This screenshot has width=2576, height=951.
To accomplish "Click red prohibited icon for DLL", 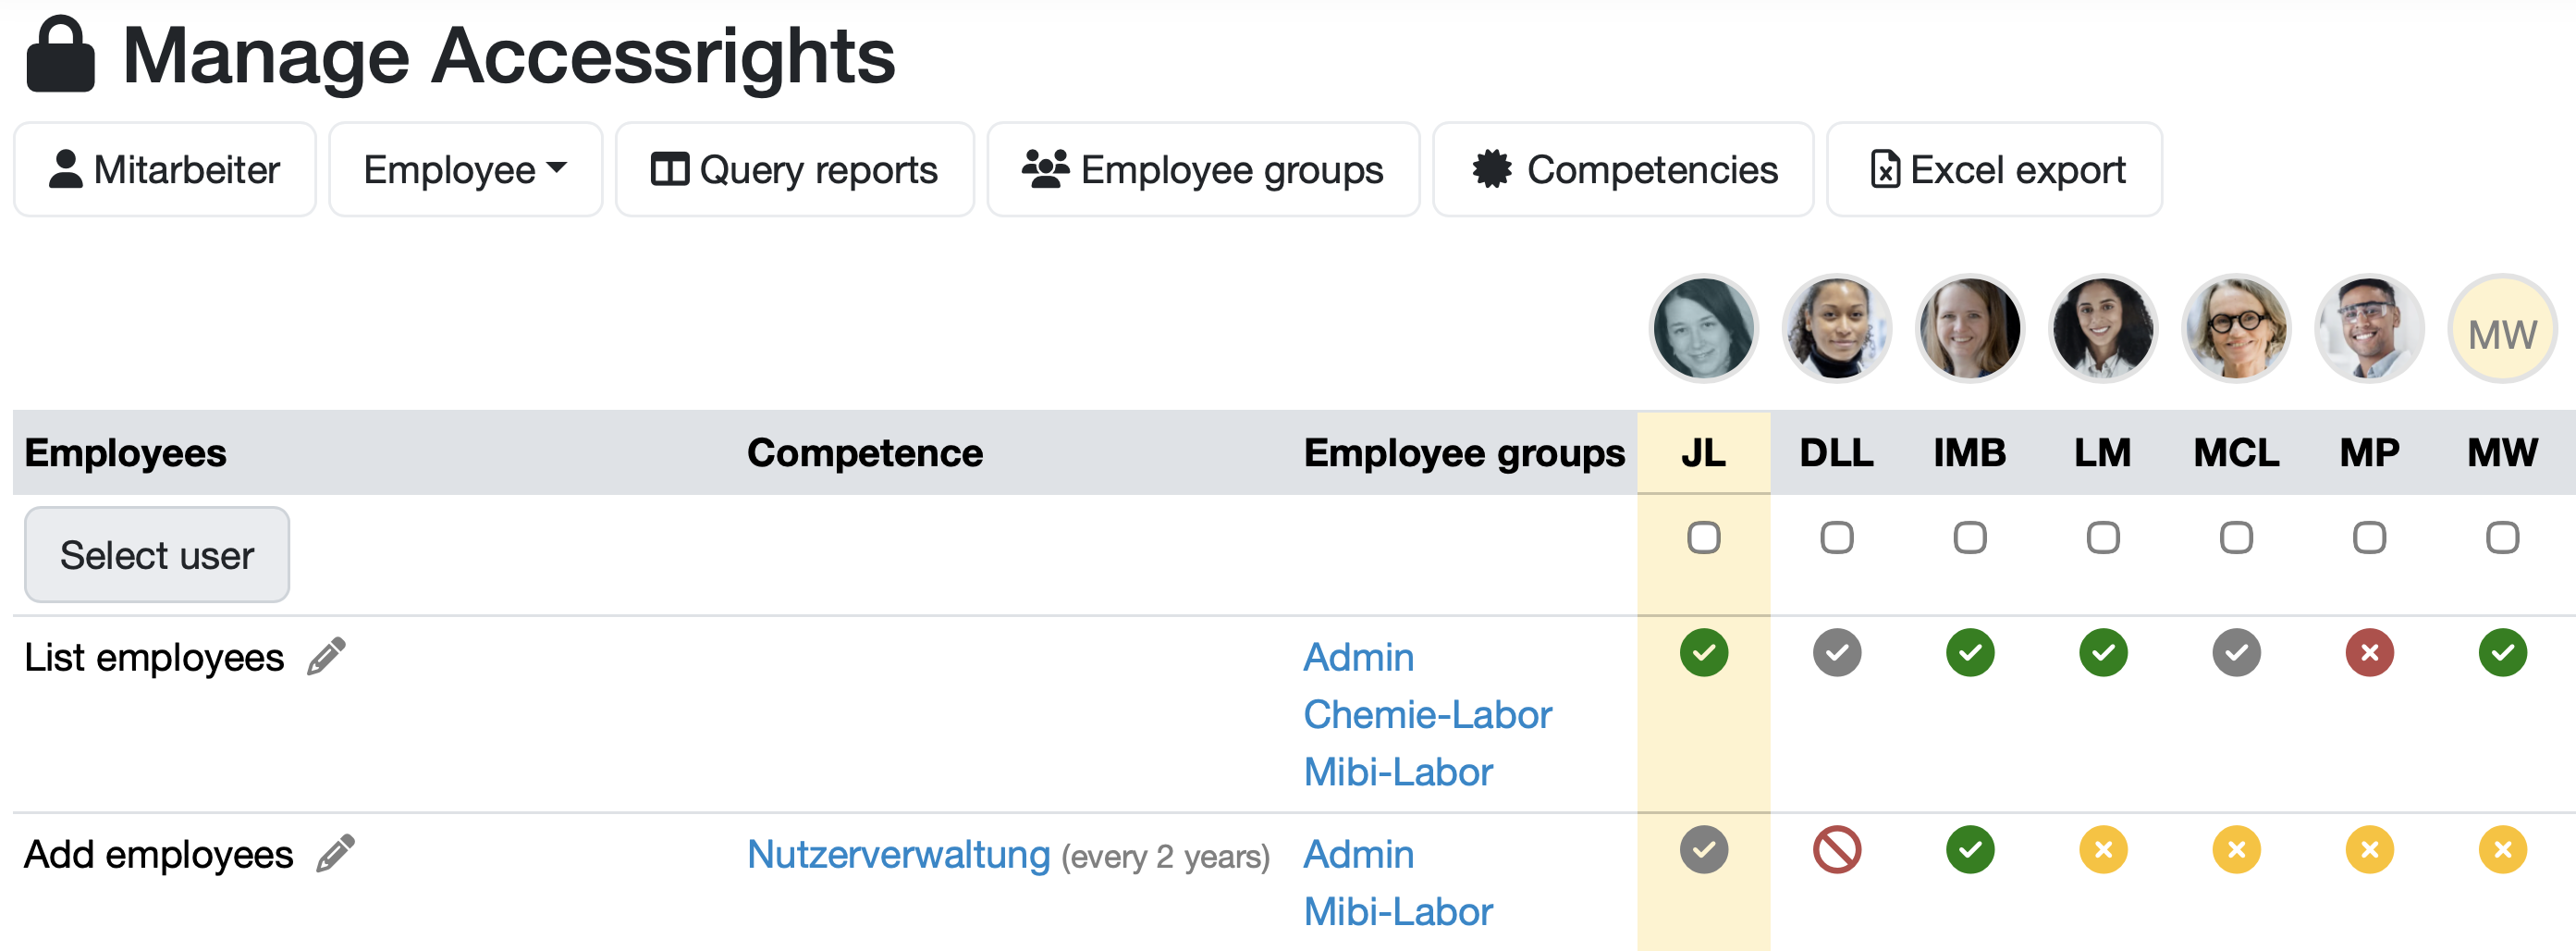I will (1837, 850).
